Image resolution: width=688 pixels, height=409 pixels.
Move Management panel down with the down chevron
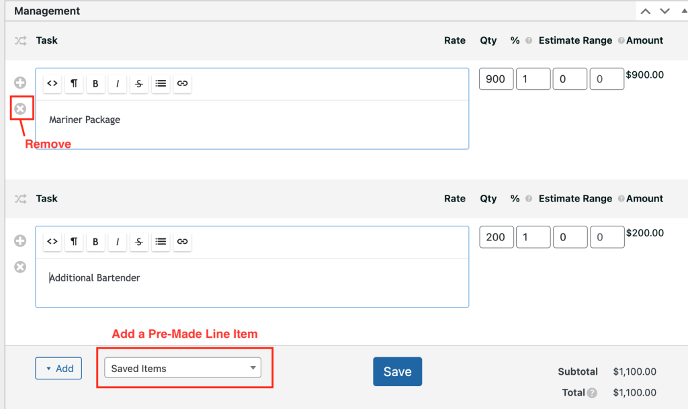click(x=664, y=11)
